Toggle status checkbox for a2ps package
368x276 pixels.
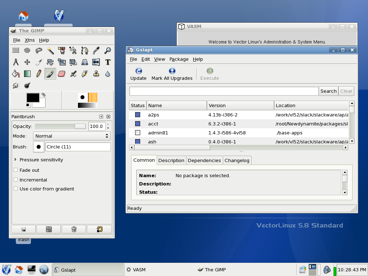[138, 115]
